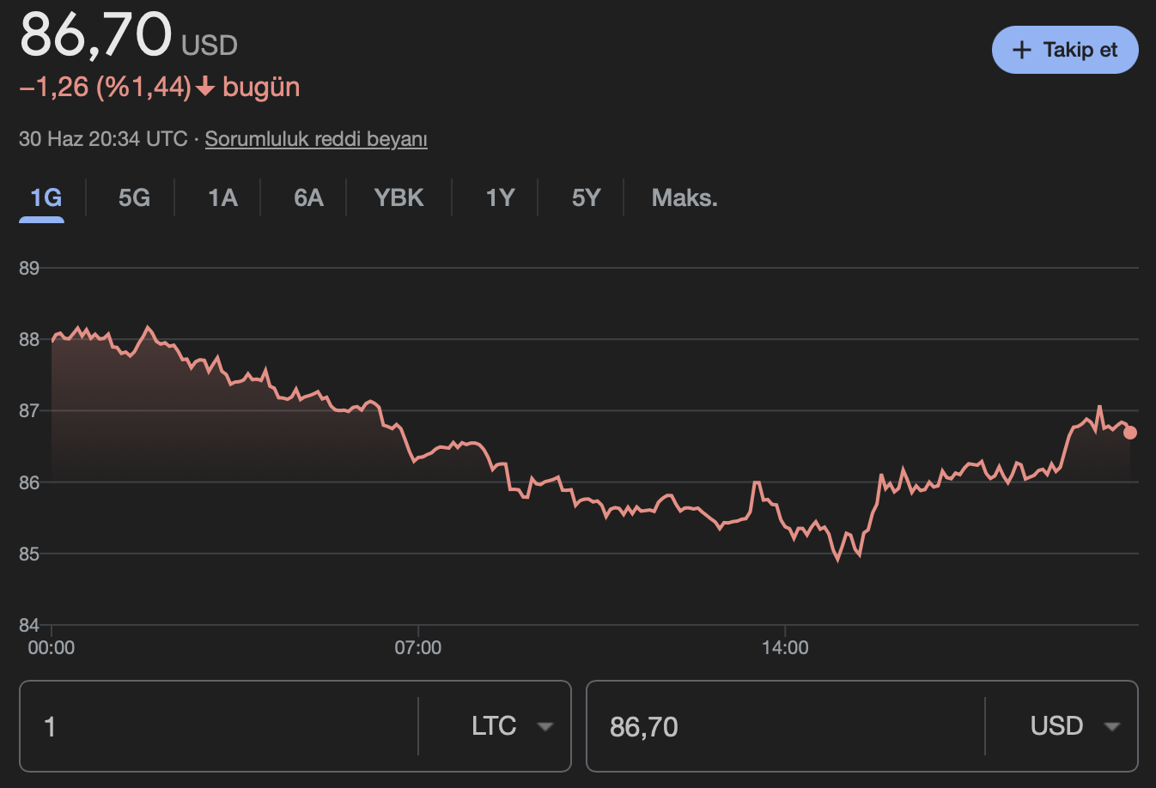Select the YBK year-to-date tab
The height and width of the screenshot is (788, 1156).
[x=399, y=198]
